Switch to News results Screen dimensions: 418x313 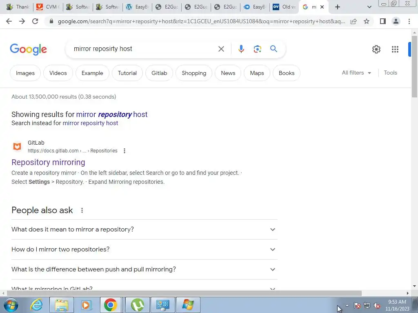click(228, 73)
